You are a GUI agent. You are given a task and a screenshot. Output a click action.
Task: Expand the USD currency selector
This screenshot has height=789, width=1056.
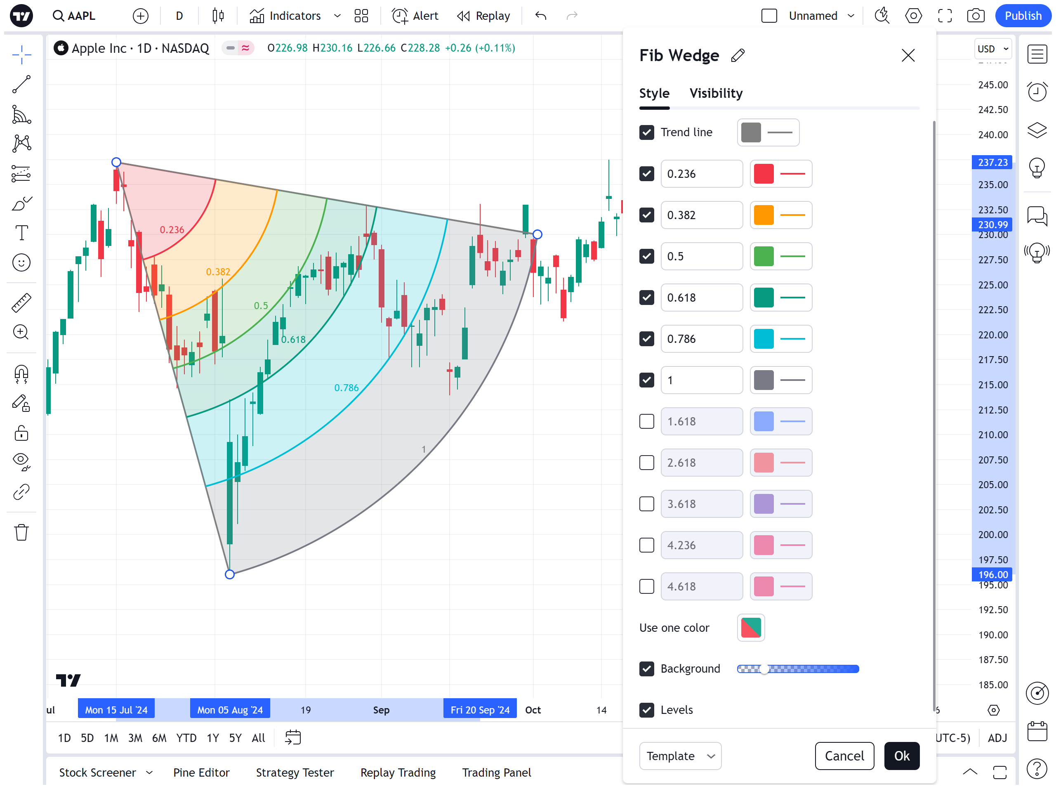(992, 49)
